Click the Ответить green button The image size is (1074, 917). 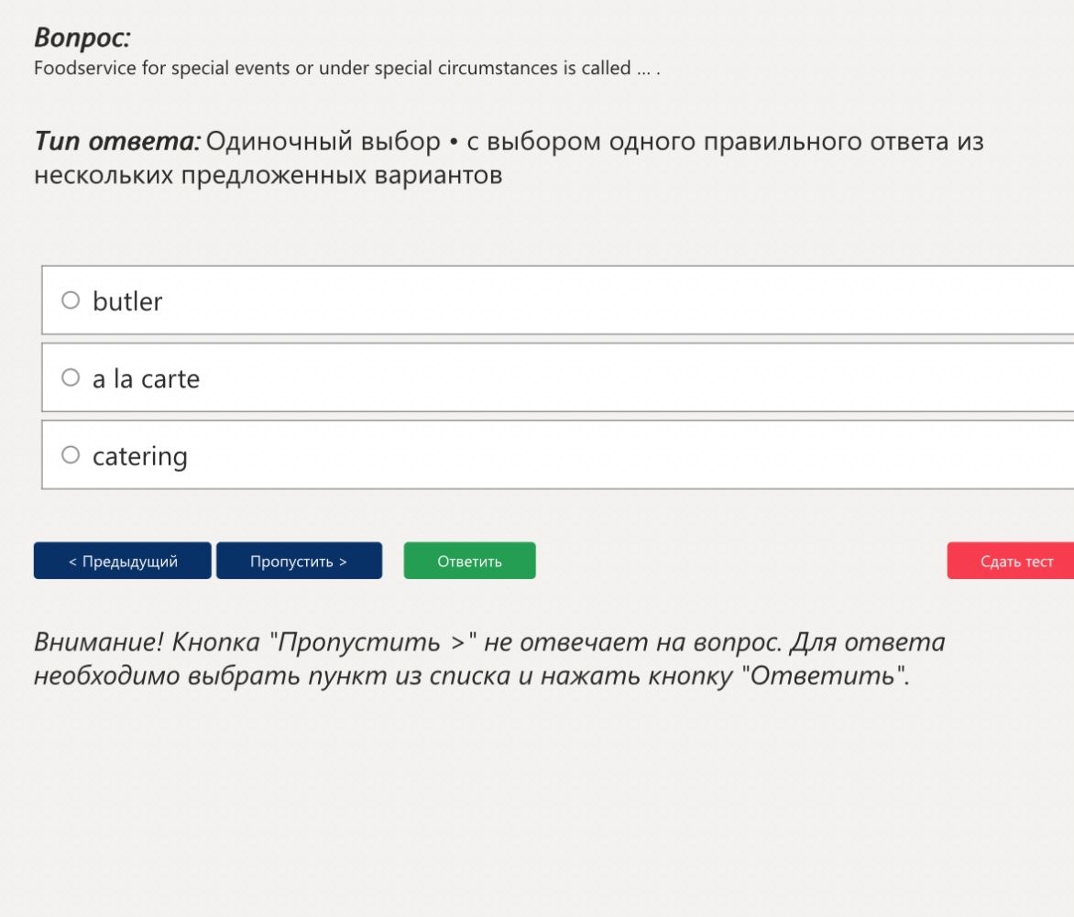tap(469, 561)
